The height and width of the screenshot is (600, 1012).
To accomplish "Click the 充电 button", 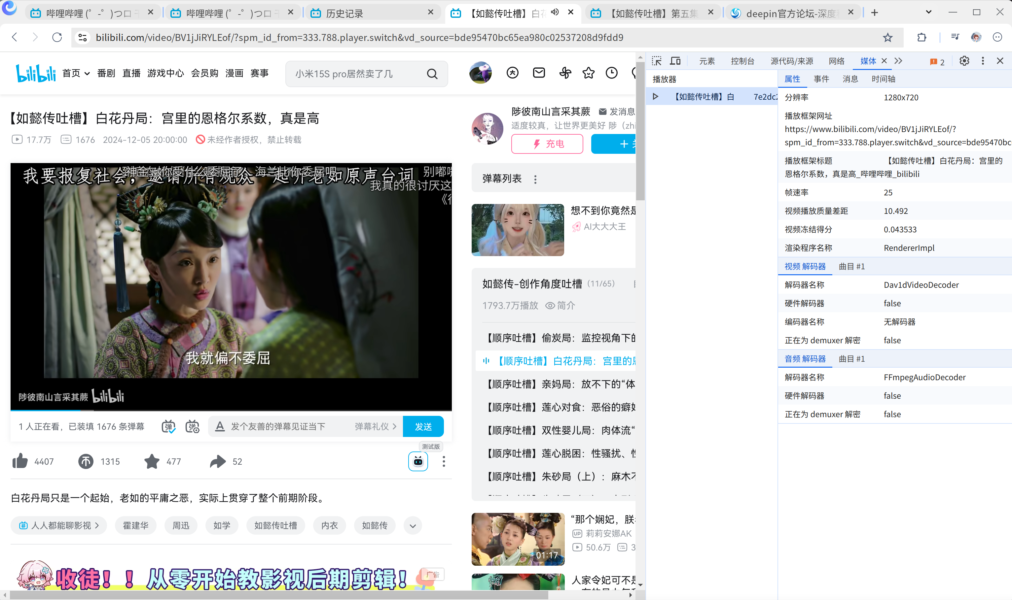I will [x=547, y=144].
